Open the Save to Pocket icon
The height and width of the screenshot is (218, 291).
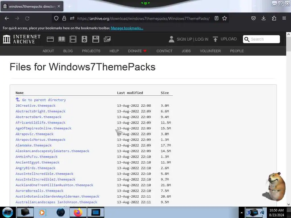(x=253, y=18)
